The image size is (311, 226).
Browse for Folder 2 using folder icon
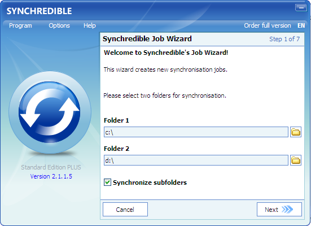[x=296, y=160]
